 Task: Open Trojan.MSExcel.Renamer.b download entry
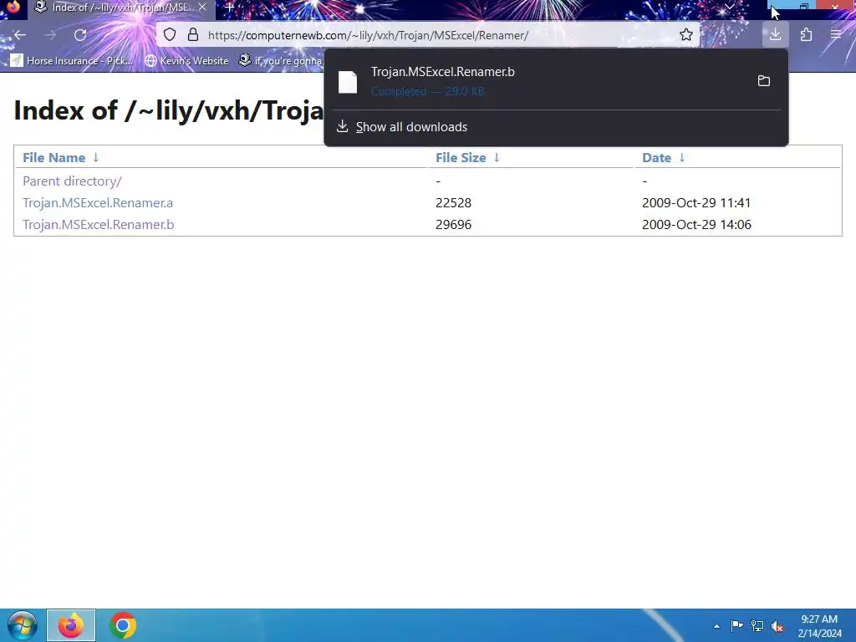pyautogui.click(x=556, y=81)
